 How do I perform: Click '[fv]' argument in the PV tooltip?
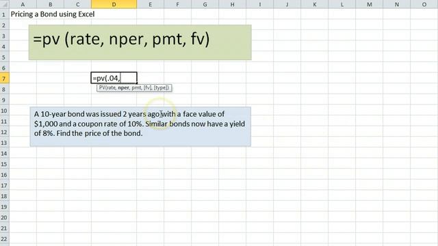[148, 87]
